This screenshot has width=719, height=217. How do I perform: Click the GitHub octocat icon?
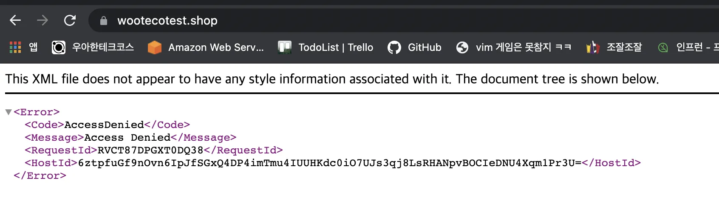coord(394,47)
